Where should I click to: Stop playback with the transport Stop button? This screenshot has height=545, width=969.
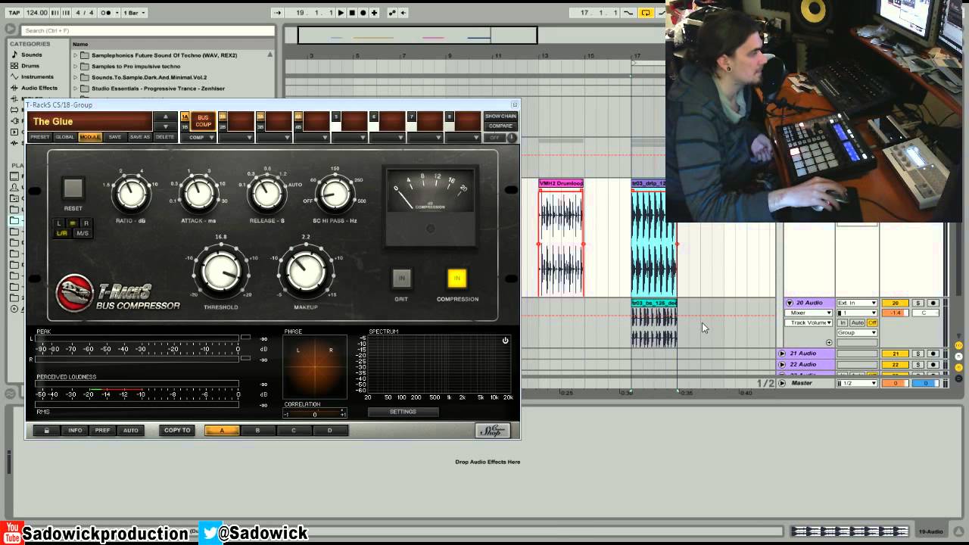(352, 13)
